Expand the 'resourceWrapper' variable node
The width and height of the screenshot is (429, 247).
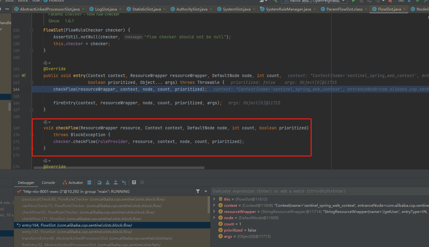(x=214, y=211)
